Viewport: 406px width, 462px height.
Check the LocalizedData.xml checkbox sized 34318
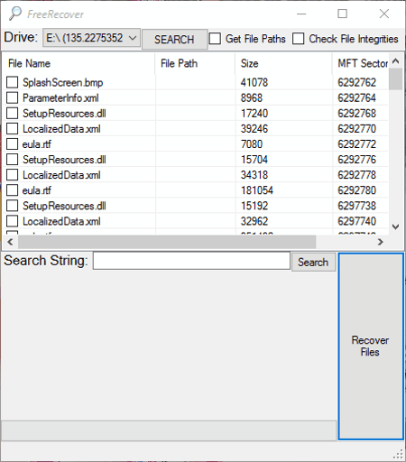click(13, 175)
